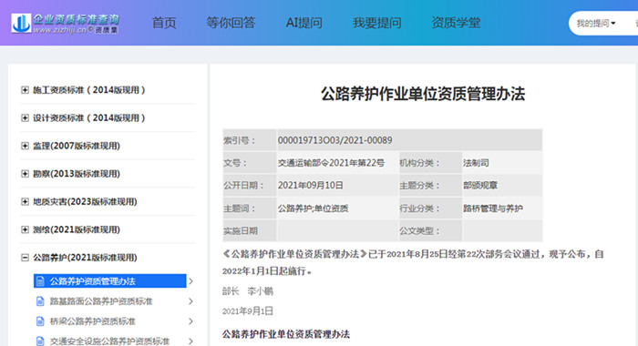Open 路基路面公路养护资质标准 entry

point(101,301)
